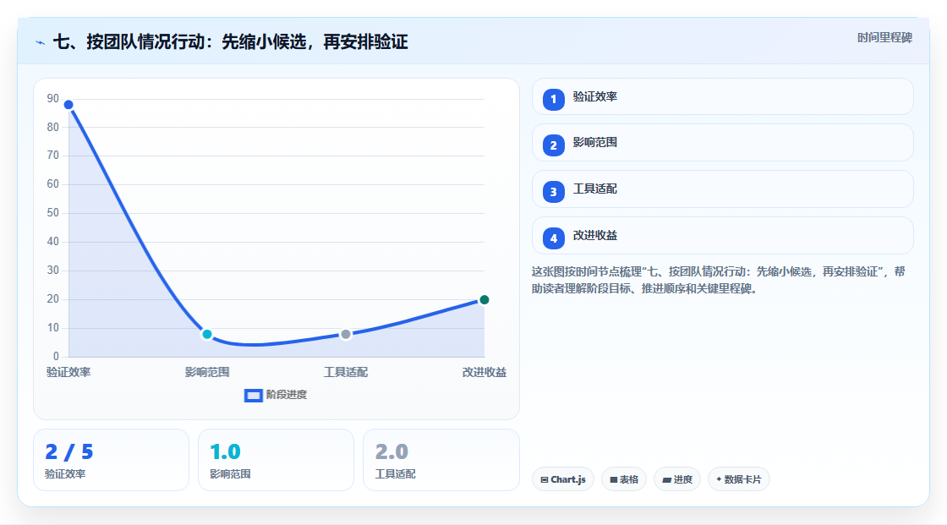
Task: Click the 1.0 影响范围 stat card
Action: [x=276, y=460]
